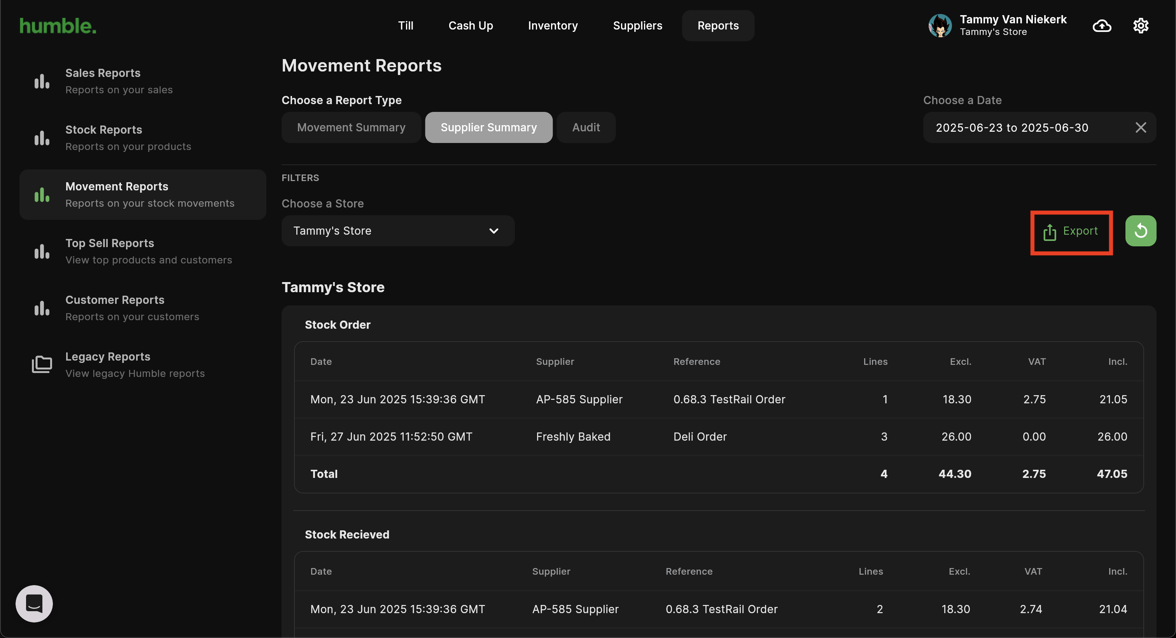Click AP-585 Supplier in Stock Order table
Screen dimensions: 1176x638
click(579, 399)
